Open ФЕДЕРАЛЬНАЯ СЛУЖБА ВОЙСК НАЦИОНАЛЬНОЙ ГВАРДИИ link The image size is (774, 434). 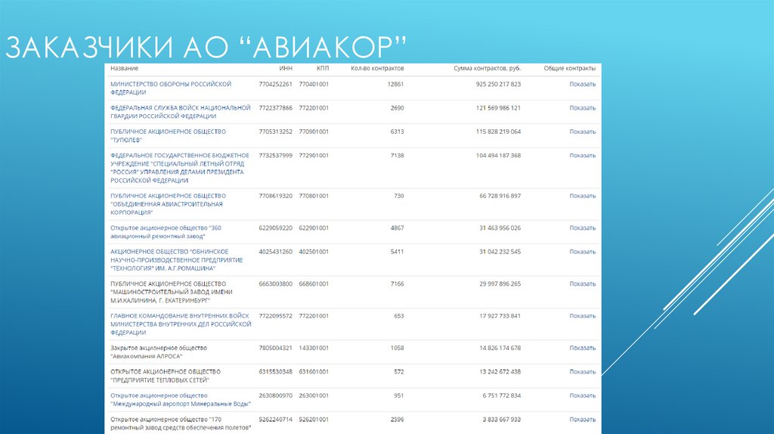[x=180, y=112]
